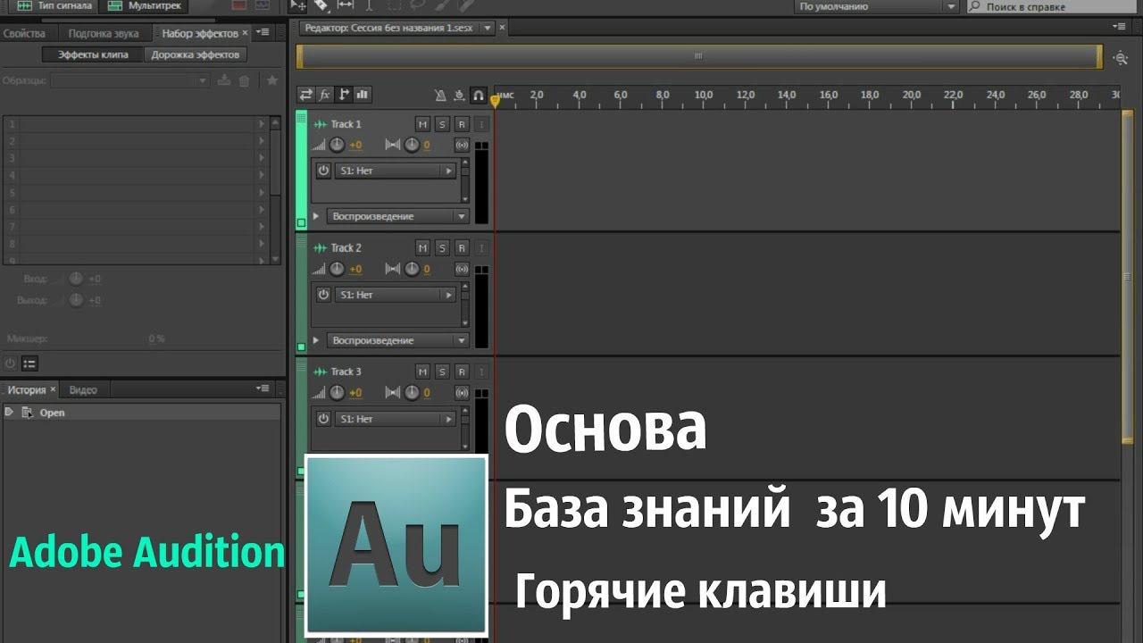This screenshot has height=643, width=1143.
Task: Open Track 1 S1: Нет send dropdown
Action: pos(396,171)
